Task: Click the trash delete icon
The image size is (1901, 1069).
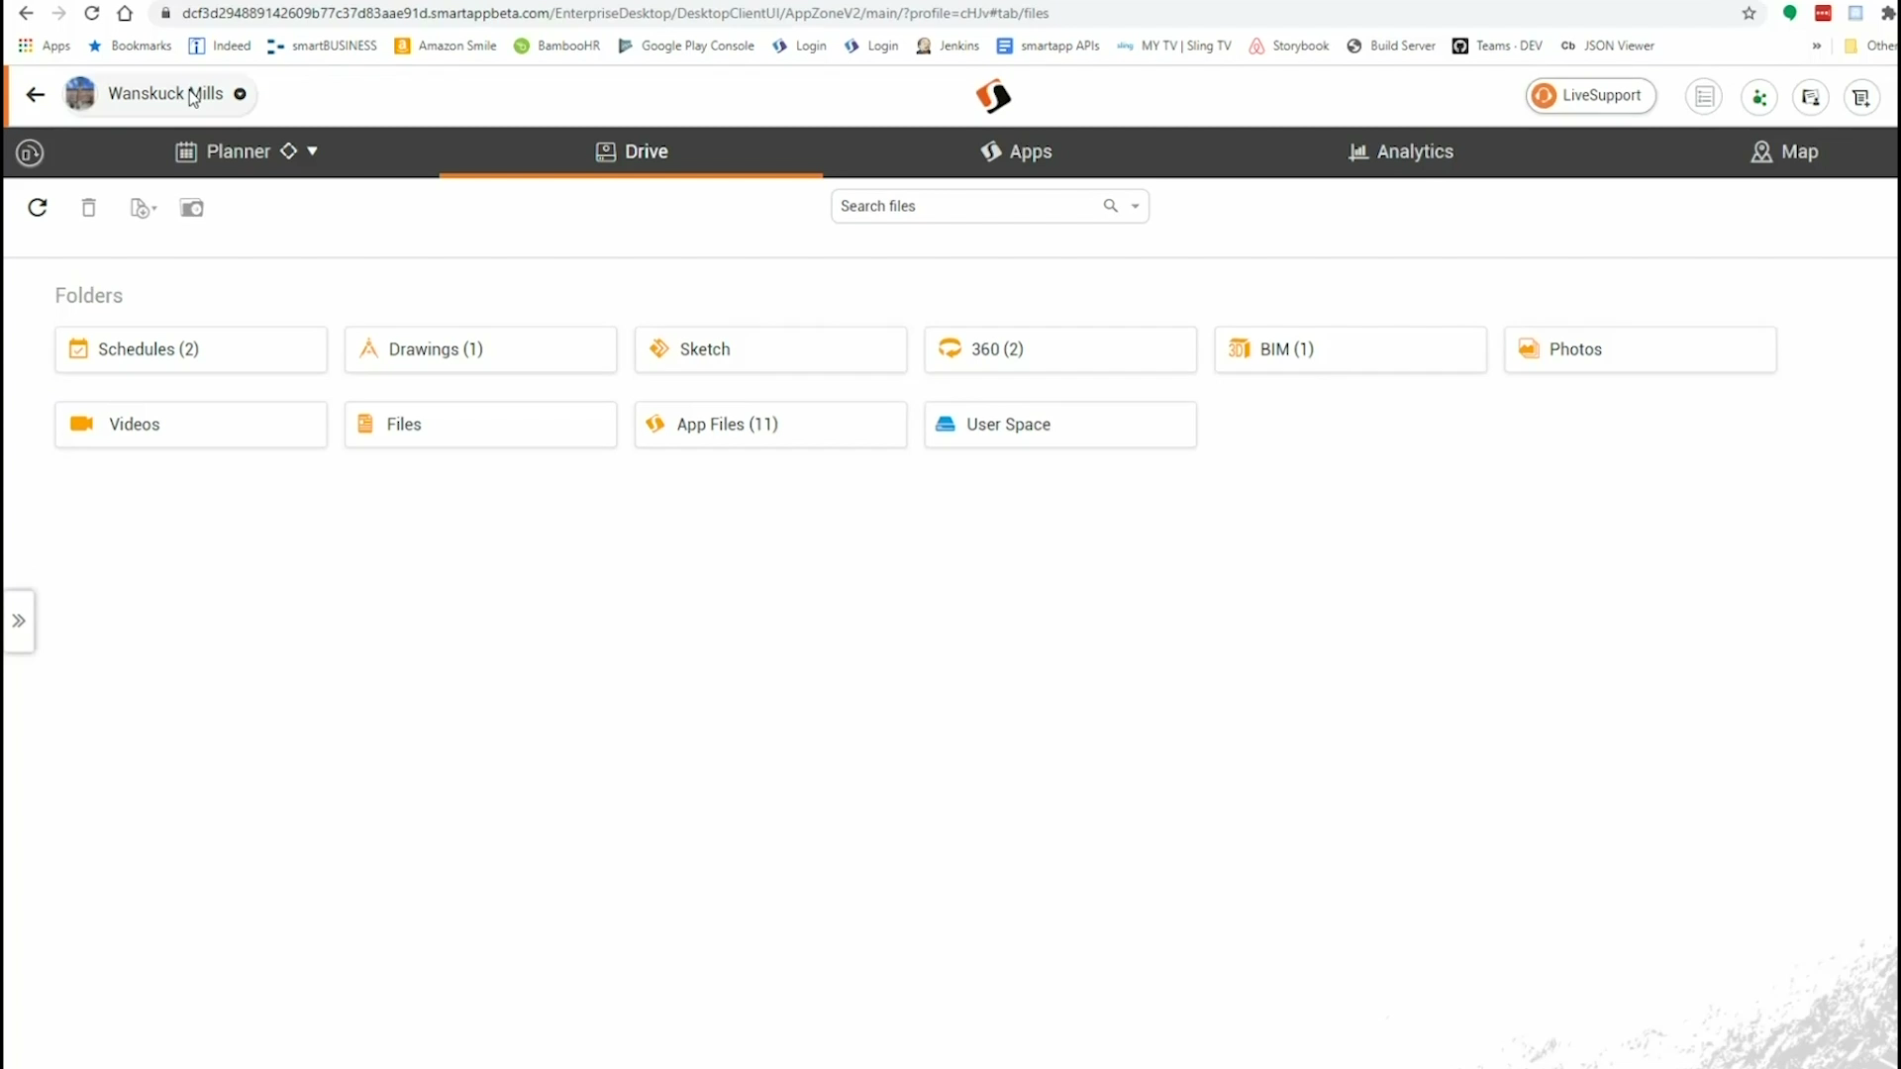Action: click(x=89, y=208)
